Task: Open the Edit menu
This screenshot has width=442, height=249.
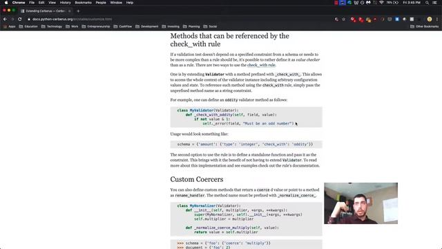Action: (x=41, y=3)
